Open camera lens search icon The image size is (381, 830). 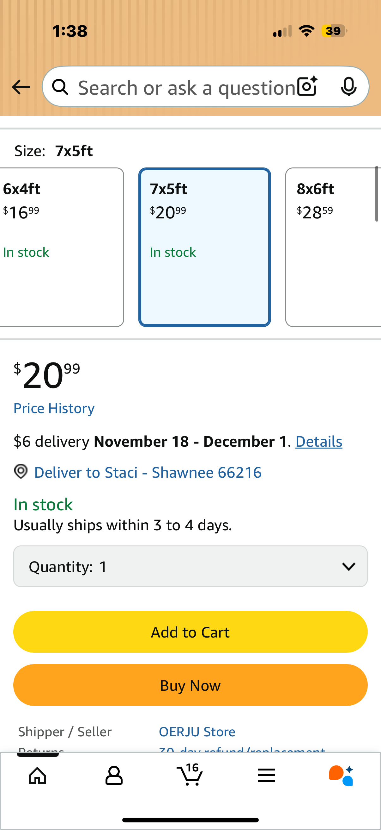point(307,86)
